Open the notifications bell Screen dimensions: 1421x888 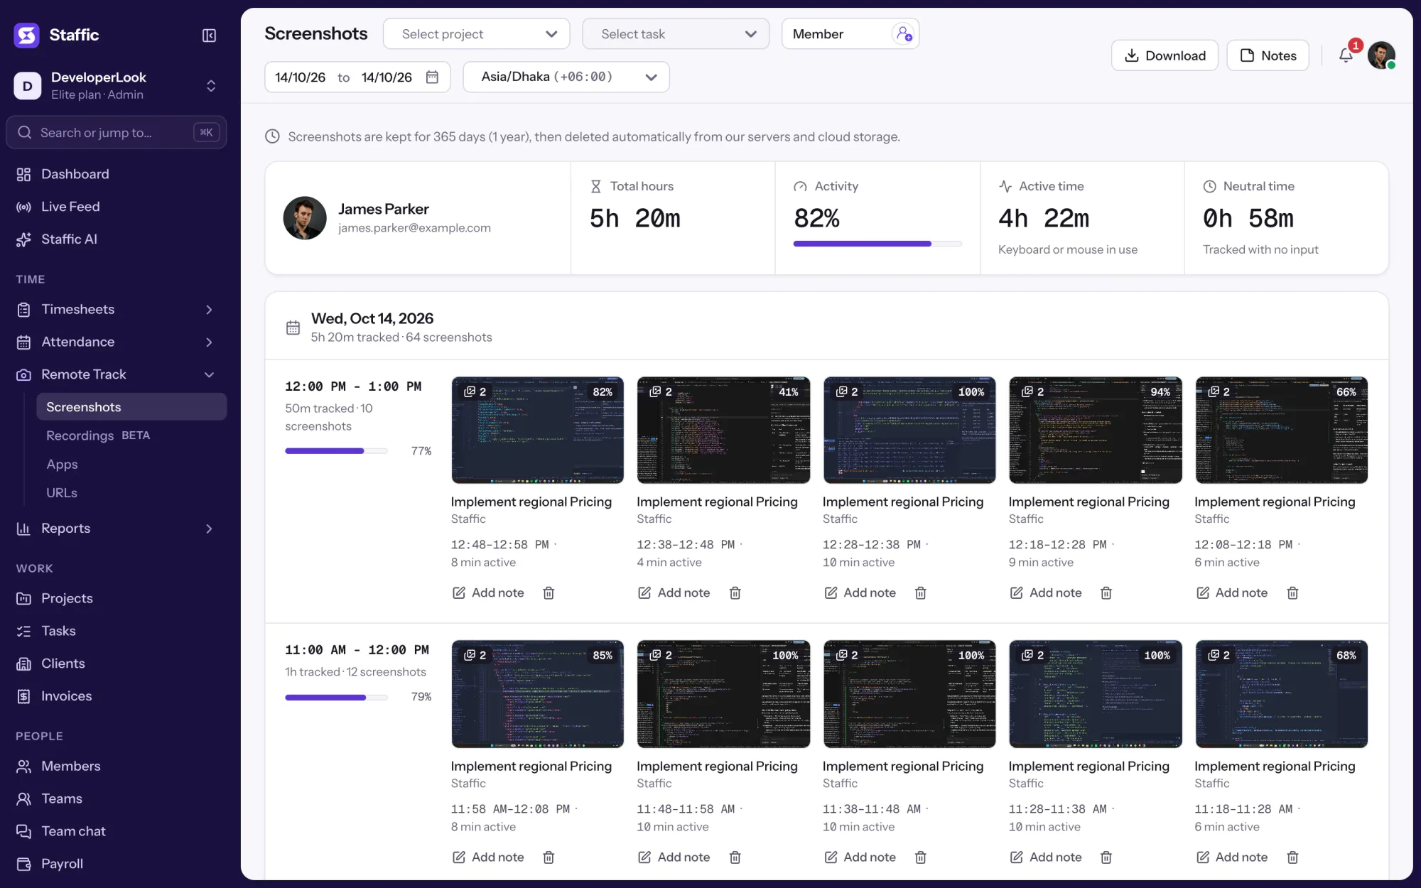coord(1346,55)
